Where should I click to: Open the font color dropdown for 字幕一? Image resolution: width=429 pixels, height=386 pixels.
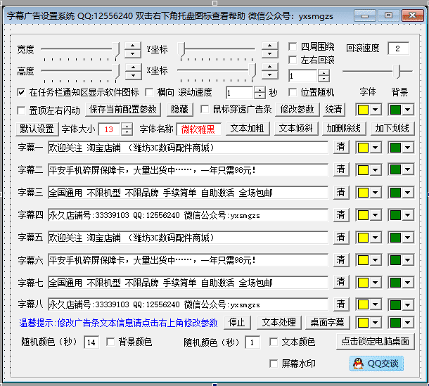point(376,148)
